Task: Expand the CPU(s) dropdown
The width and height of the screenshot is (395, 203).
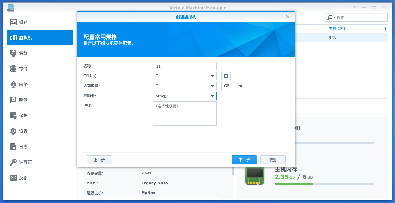Action: pyautogui.click(x=212, y=76)
